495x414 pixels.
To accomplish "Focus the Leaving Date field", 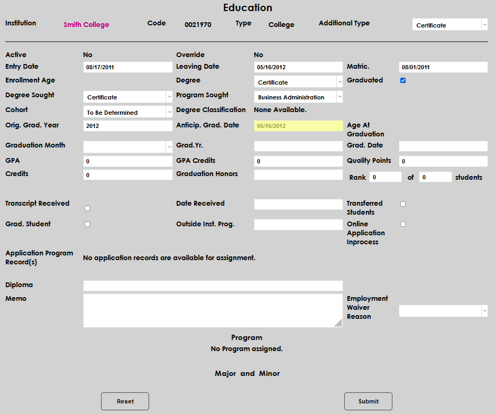I will (x=298, y=67).
